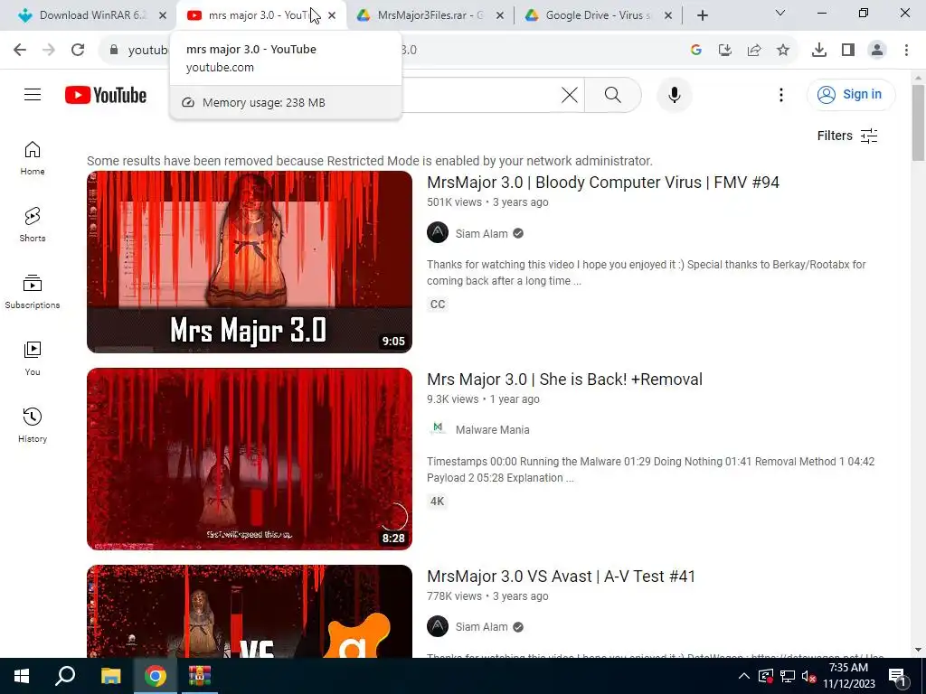Viewport: 926px width, 694px height.
Task: Open Chrome three-dot menu
Action: (906, 51)
